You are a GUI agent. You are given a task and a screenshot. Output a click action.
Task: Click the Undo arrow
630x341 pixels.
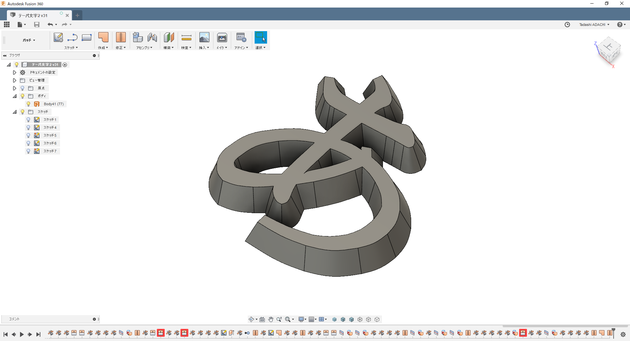point(50,25)
